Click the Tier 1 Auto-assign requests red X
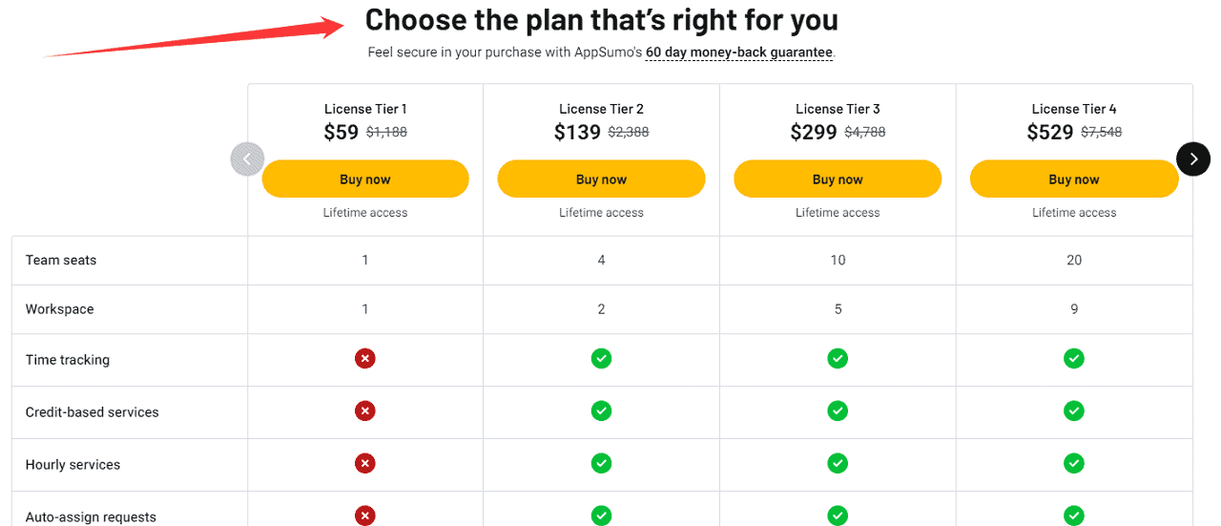The image size is (1221, 526). [x=364, y=516]
